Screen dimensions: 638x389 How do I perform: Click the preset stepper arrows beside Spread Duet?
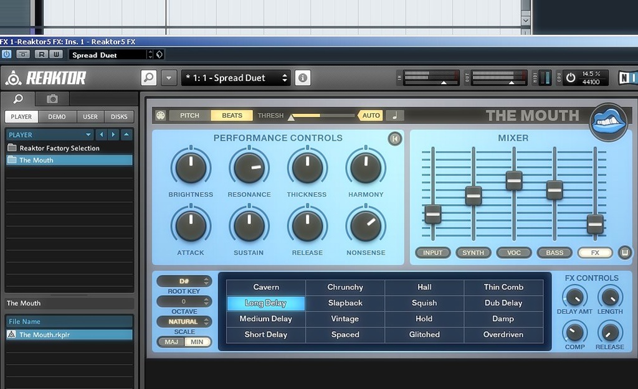151,55
